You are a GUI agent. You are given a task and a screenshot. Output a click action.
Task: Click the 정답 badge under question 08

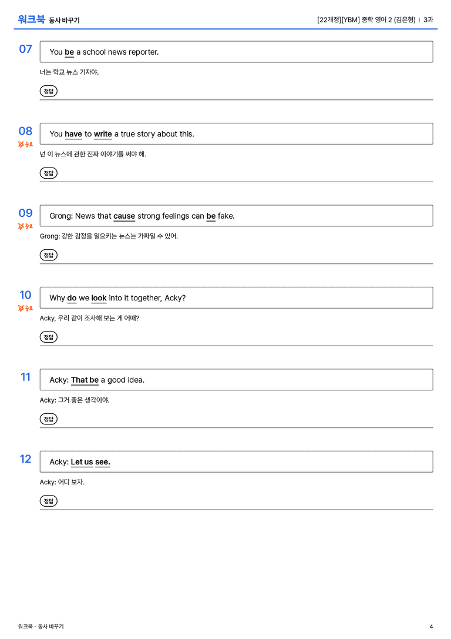coord(48,173)
